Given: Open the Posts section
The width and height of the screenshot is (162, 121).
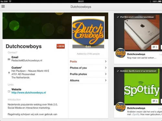Looking at the screenshot, I should click(x=88, y=62).
